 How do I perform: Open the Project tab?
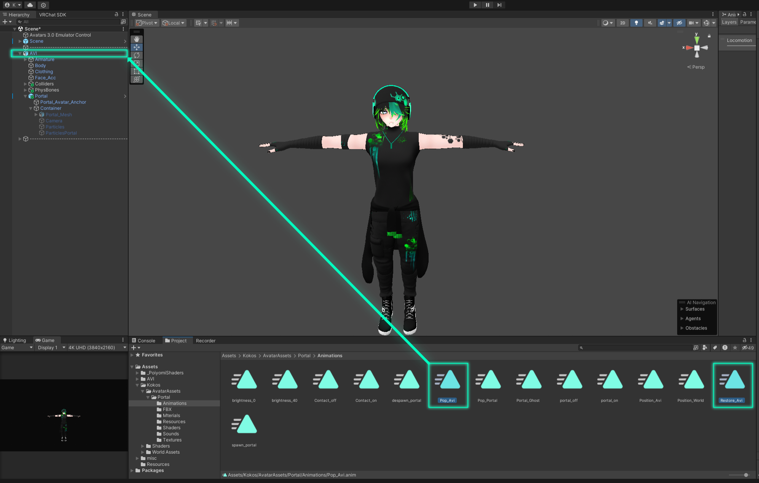click(176, 341)
